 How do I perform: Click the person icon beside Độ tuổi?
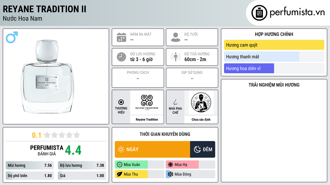[x=176, y=37]
